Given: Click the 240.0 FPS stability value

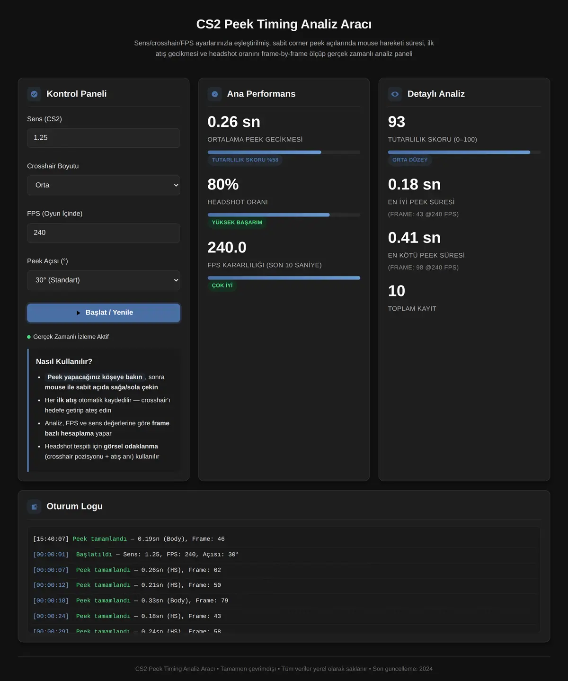Looking at the screenshot, I should click(227, 247).
